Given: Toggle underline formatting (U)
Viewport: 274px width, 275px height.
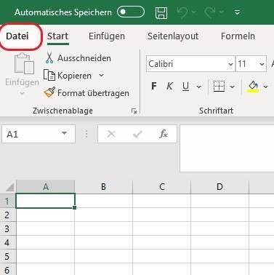Looking at the screenshot, I should tap(185, 86).
